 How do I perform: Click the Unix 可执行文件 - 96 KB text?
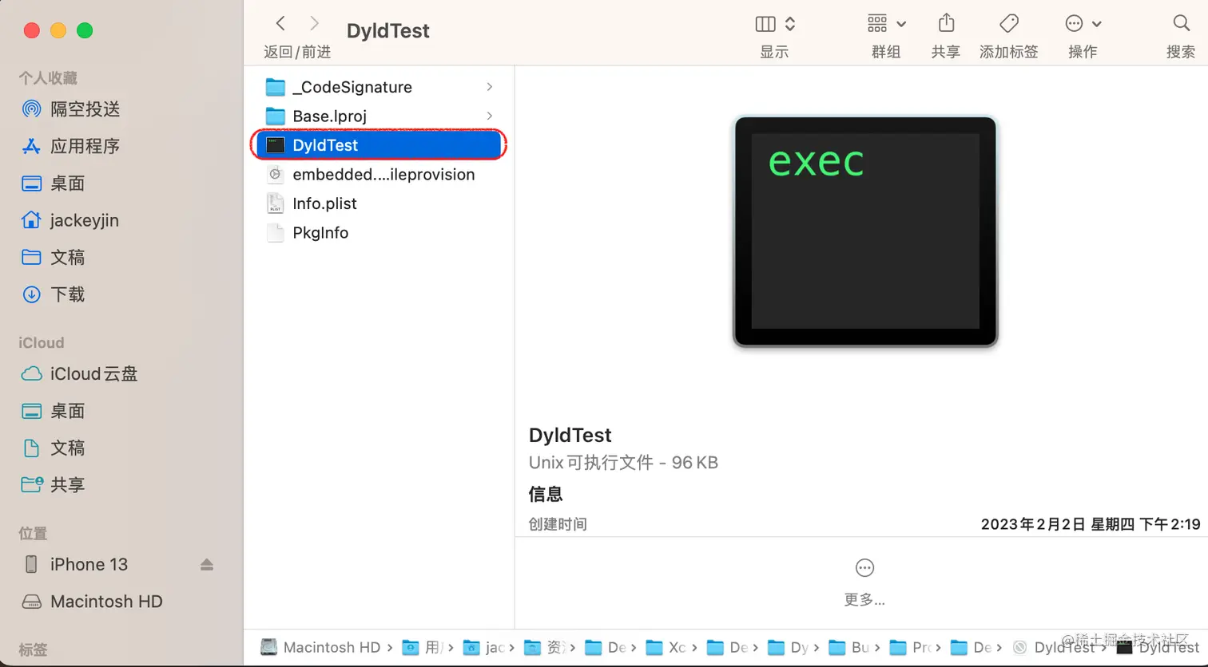623,462
